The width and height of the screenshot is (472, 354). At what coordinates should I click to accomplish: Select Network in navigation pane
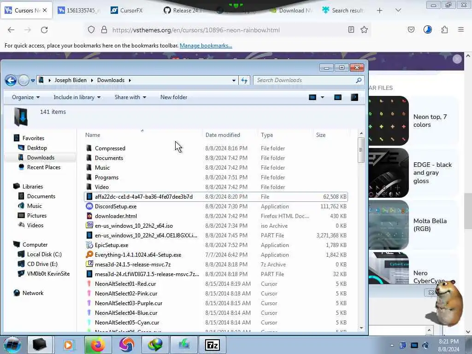click(33, 293)
